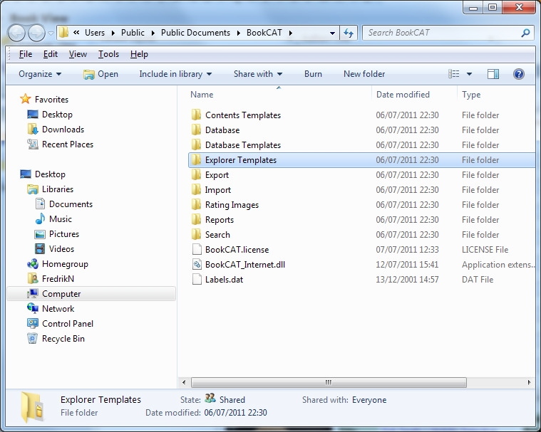Click the Favorites star in navigation pane

click(25, 99)
